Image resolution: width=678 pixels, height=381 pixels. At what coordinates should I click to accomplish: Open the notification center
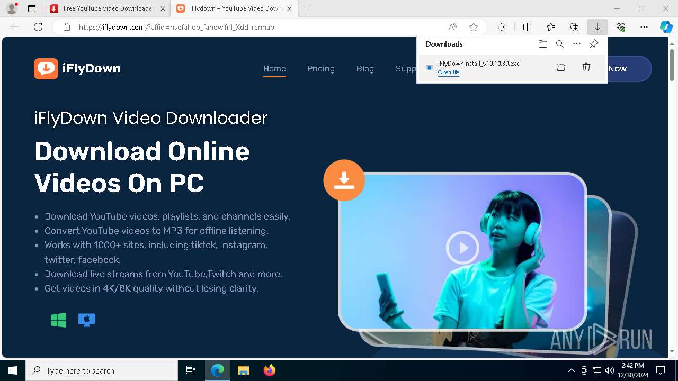[661, 370]
